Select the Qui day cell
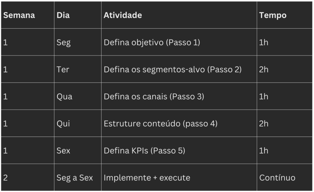Screen dimensions: 314x192 (x=63, y=123)
